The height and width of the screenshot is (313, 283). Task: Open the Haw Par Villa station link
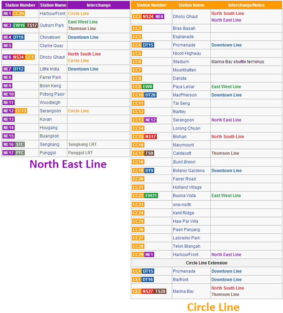click(x=185, y=221)
